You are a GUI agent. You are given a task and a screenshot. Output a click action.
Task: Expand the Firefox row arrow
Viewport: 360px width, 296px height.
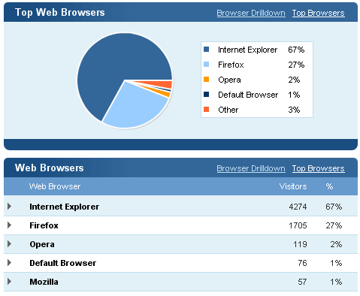click(9, 225)
